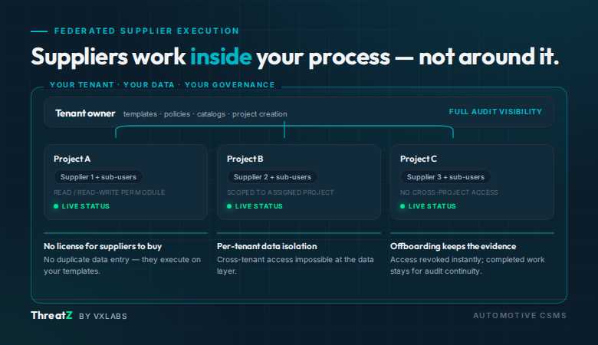Open the Project C card title
Image resolution: width=598 pixels, height=345 pixels.
click(419, 159)
